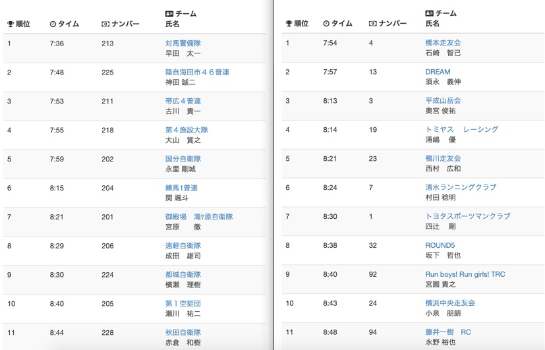545x350 pixels.
Task: Click the clock icon in the left table header
Action: click(x=53, y=24)
